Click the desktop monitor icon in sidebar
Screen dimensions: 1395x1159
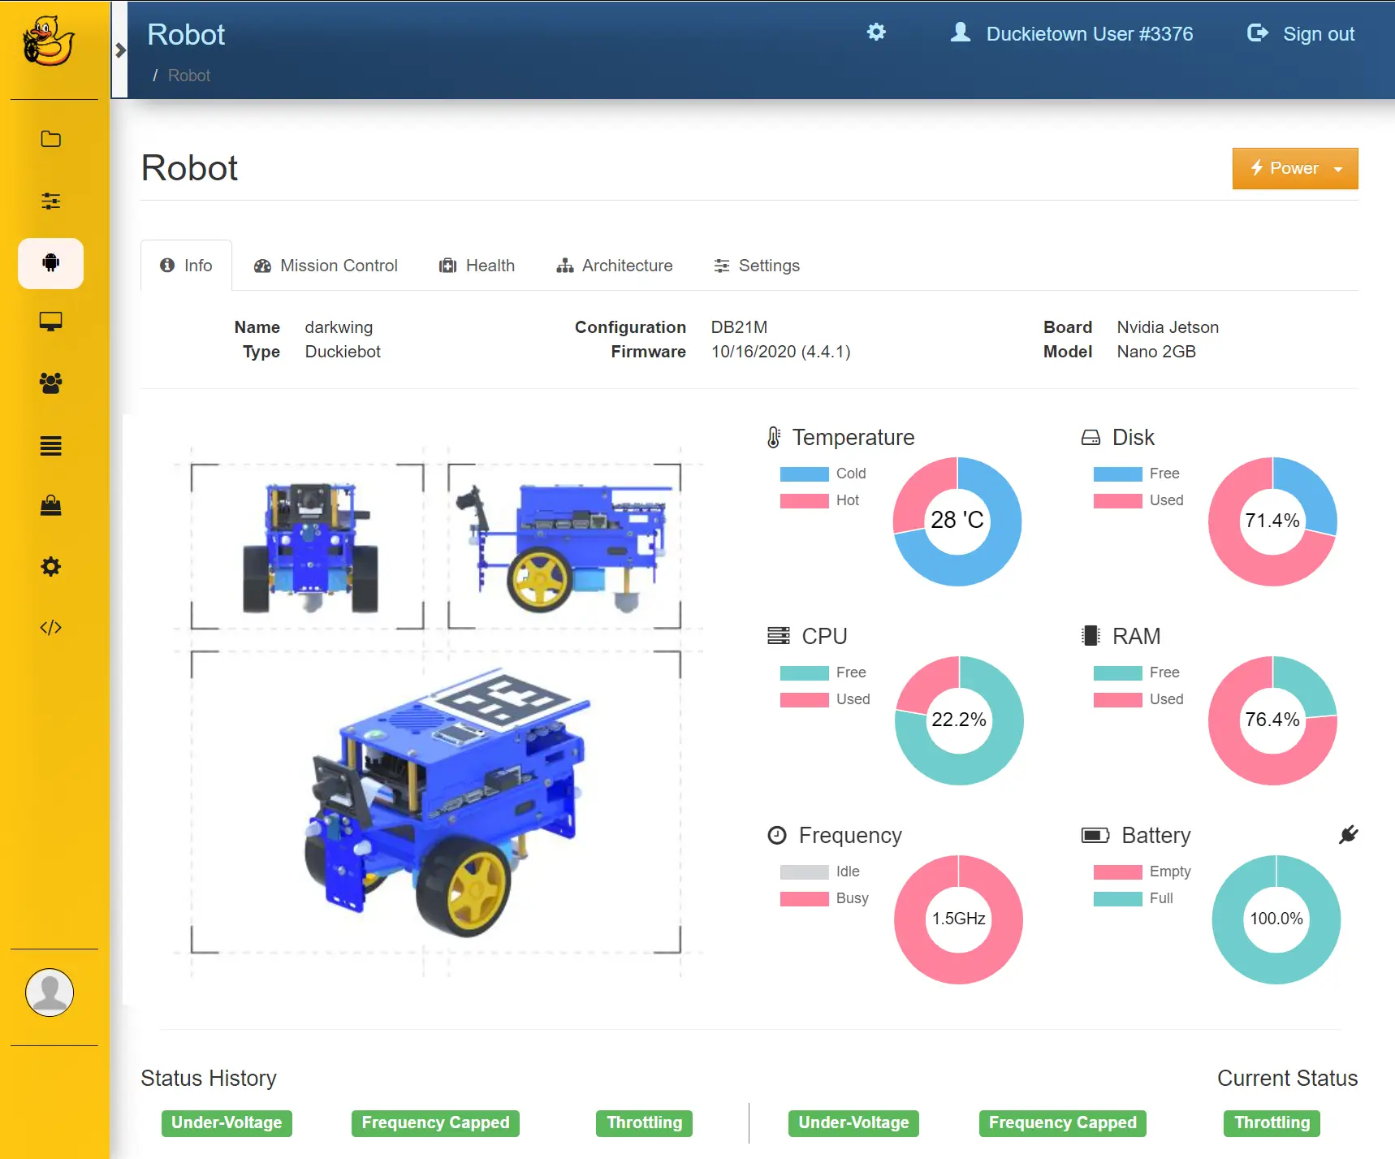tap(50, 322)
